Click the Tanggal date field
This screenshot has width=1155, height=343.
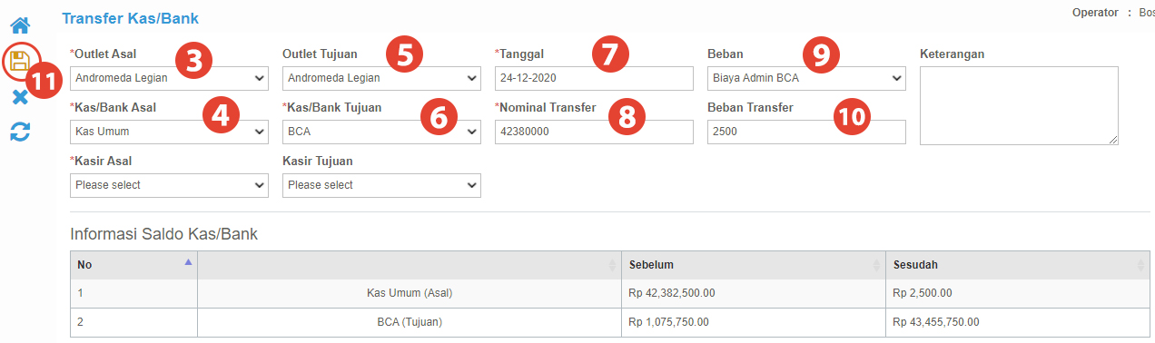point(594,78)
